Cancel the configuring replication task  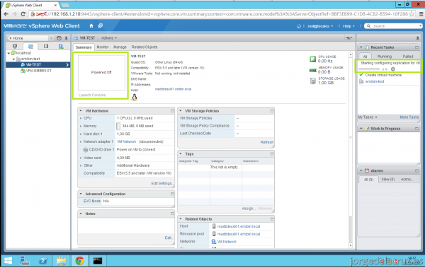[393, 69]
